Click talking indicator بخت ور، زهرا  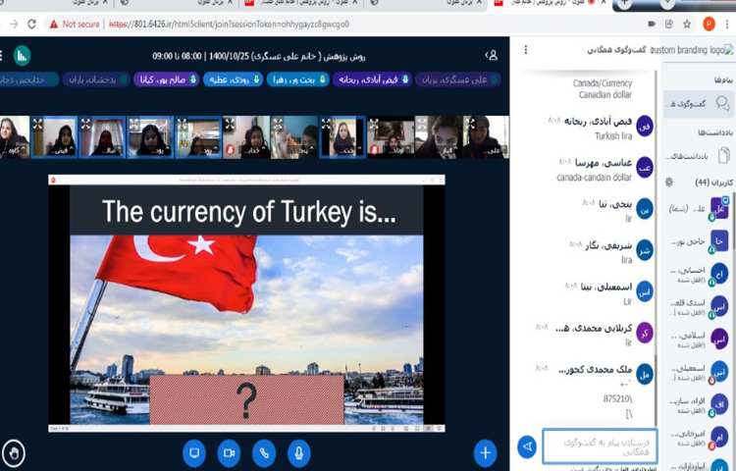(297, 79)
